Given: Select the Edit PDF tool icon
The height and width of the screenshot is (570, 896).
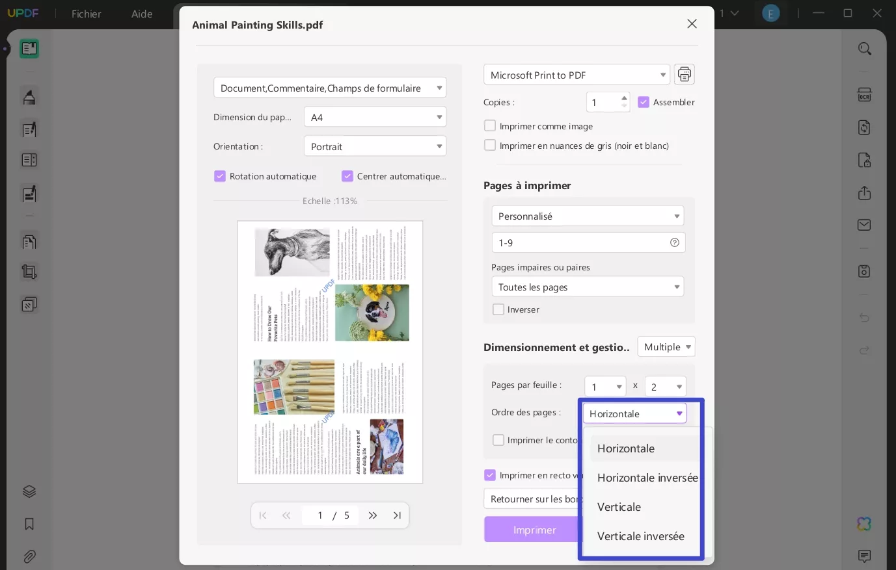Looking at the screenshot, I should pos(29,129).
